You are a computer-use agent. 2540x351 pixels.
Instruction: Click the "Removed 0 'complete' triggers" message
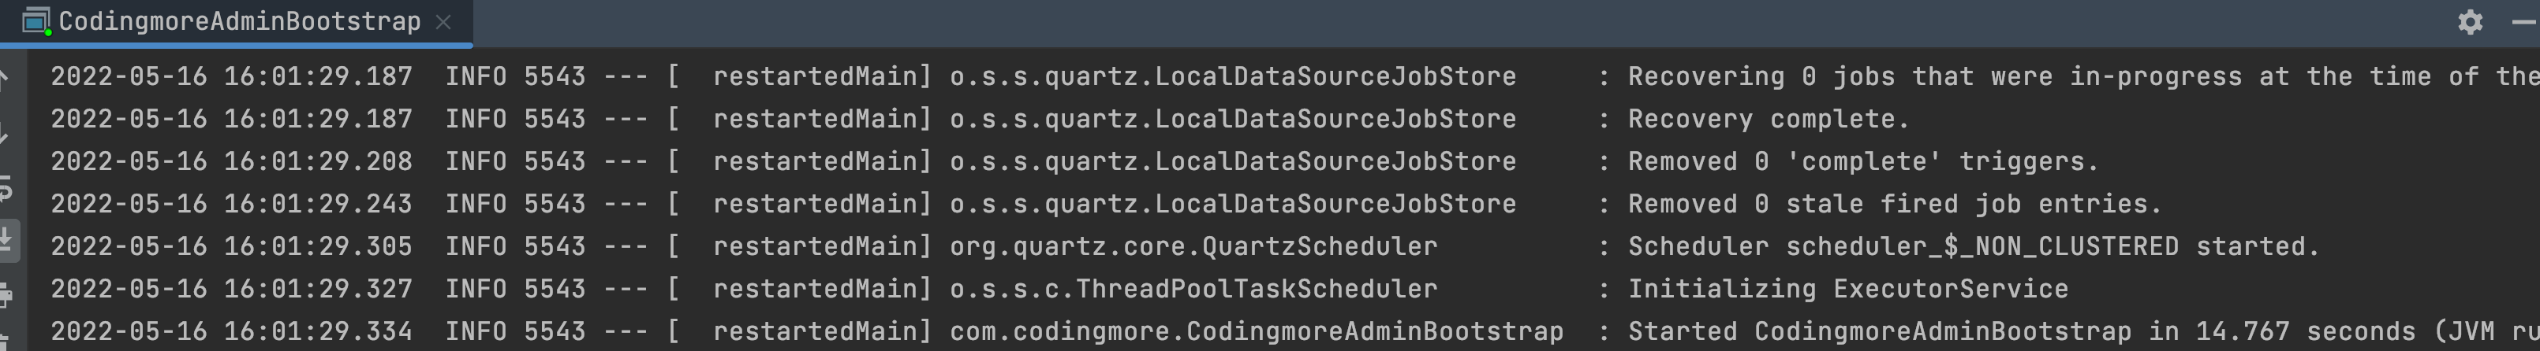coord(1862,162)
